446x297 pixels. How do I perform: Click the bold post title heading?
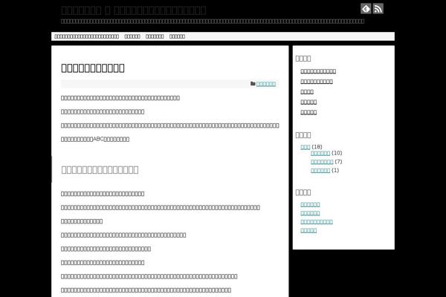click(x=93, y=68)
